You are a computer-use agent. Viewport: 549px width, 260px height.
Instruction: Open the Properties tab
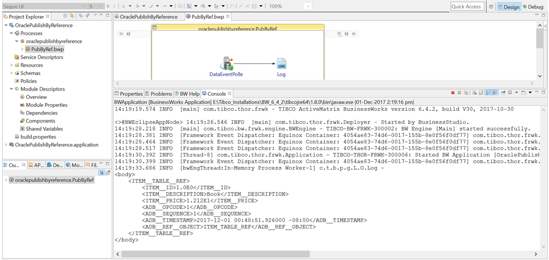129,94
